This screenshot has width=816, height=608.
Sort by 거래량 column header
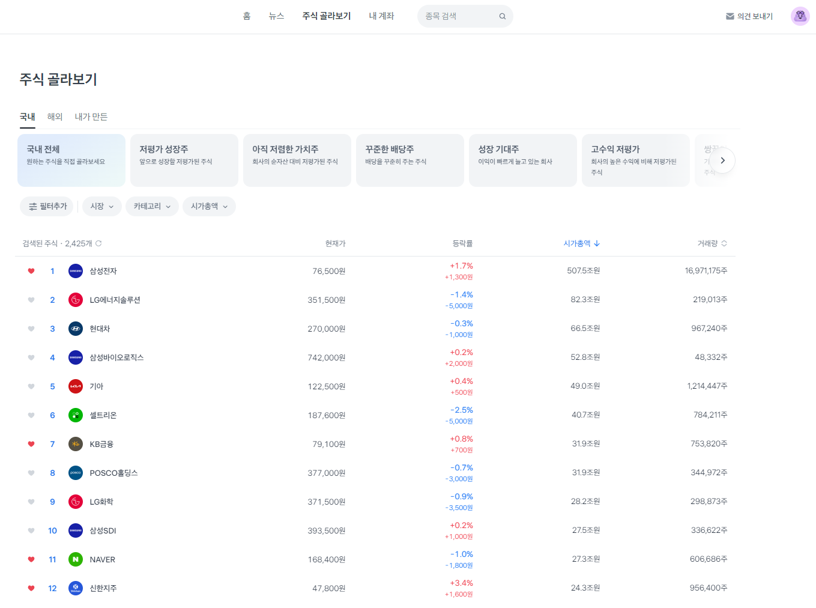click(x=712, y=243)
